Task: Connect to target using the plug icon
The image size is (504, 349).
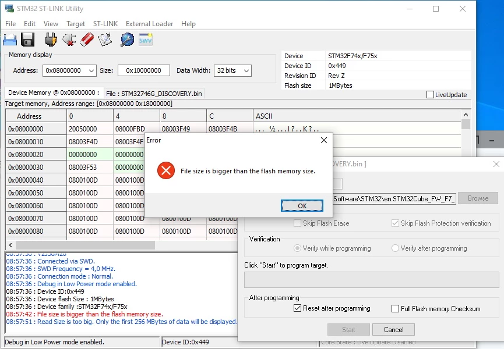Action: coord(51,40)
